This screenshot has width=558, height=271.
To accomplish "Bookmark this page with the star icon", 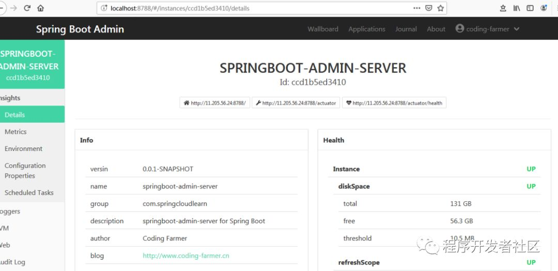I will [441, 8].
